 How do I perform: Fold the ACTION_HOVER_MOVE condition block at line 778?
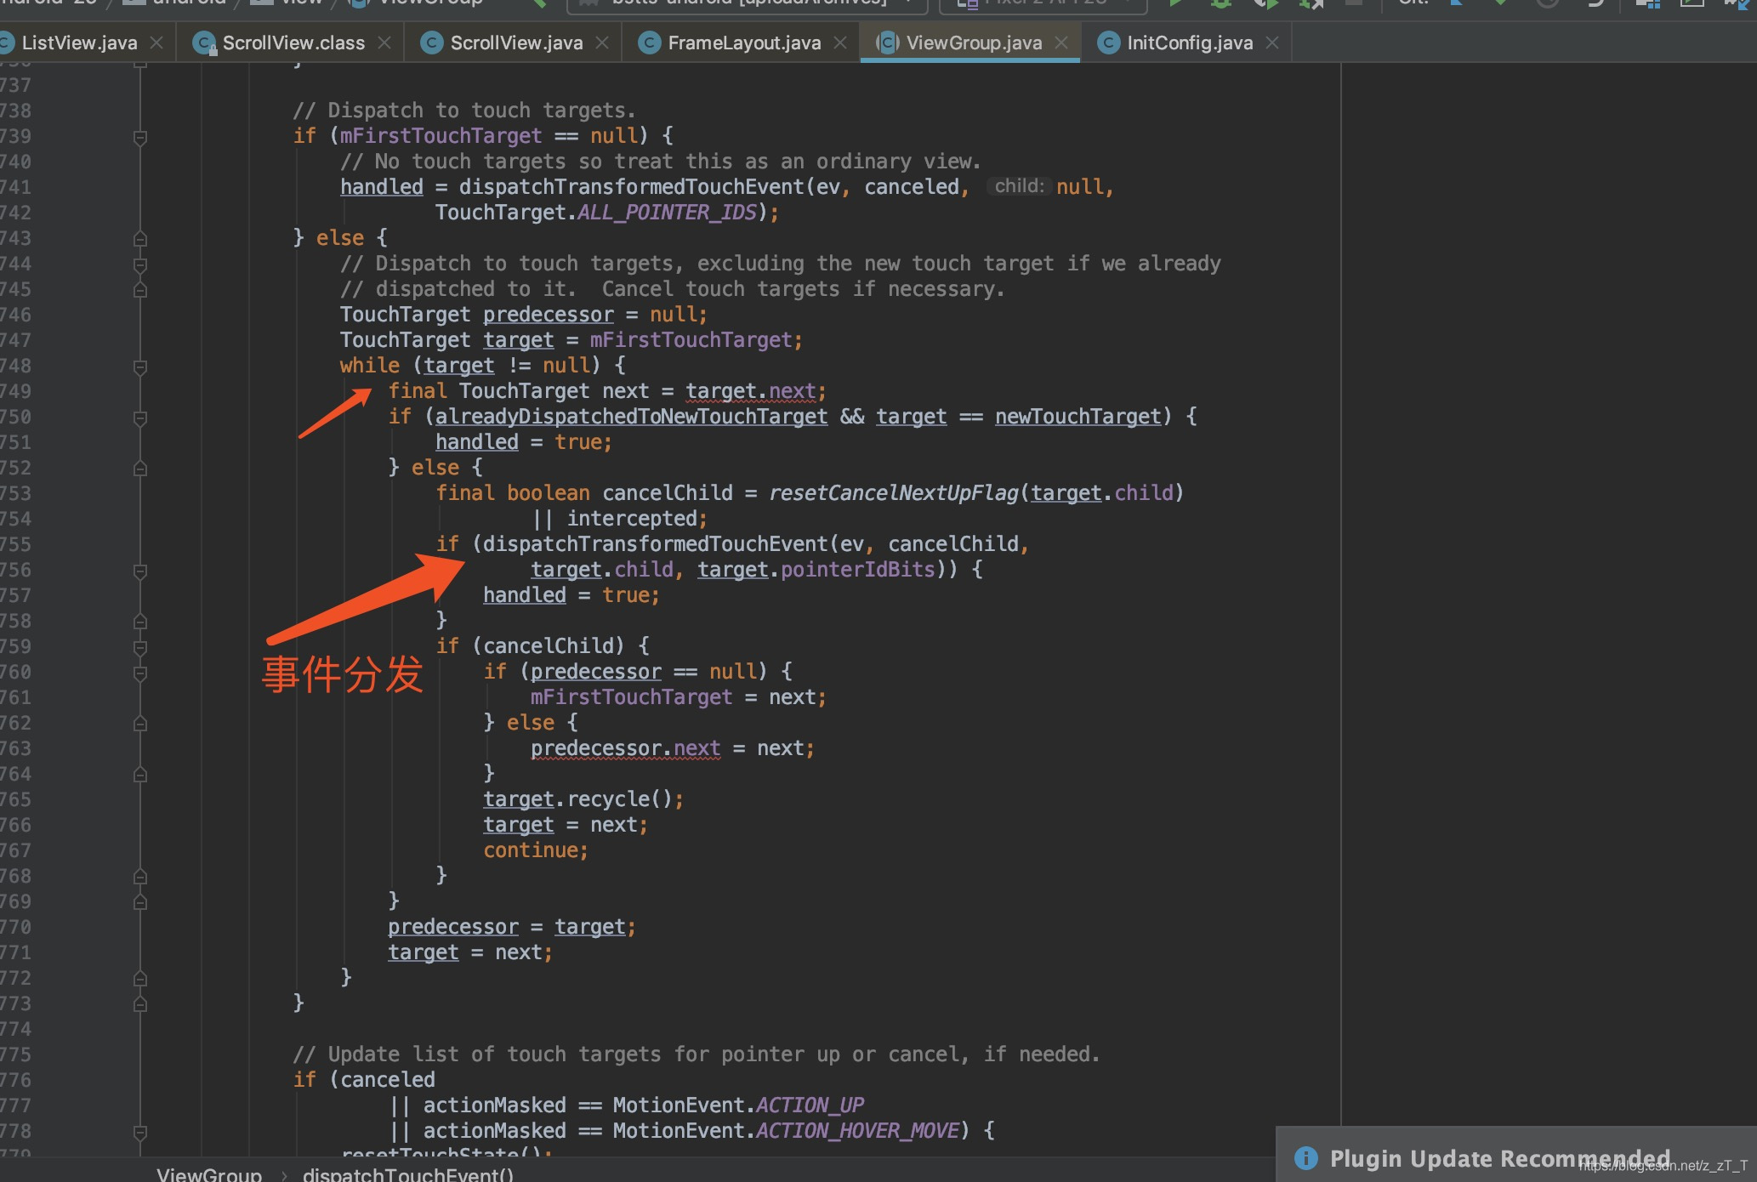(140, 1132)
